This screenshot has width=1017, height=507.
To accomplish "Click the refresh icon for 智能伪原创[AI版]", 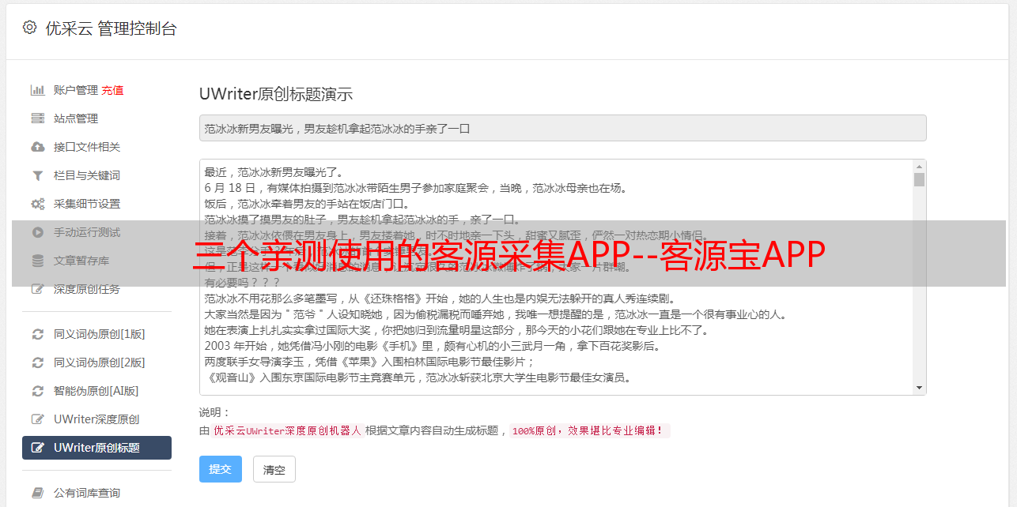I will click(37, 391).
